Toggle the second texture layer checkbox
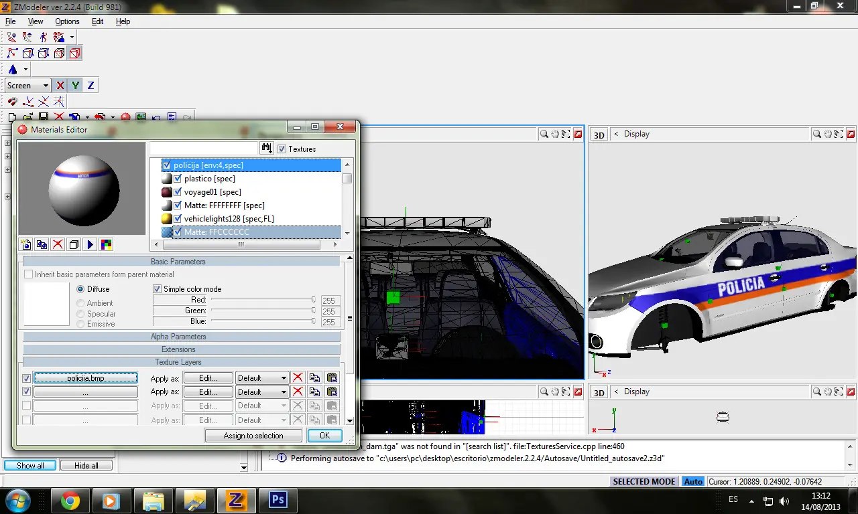Viewport: 858px width, 514px height. 27,392
